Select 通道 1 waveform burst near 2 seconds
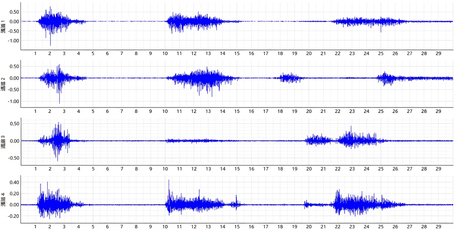This screenshot has width=458, height=230. [x=50, y=21]
